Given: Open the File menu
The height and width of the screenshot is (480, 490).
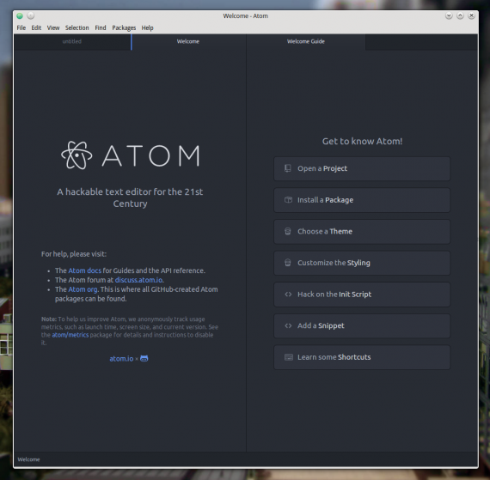Looking at the screenshot, I should (x=21, y=27).
